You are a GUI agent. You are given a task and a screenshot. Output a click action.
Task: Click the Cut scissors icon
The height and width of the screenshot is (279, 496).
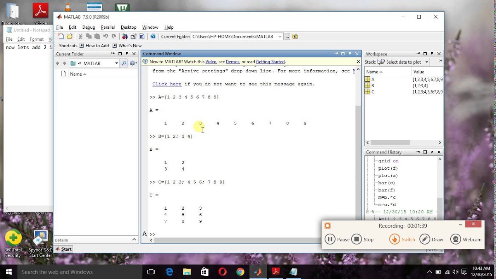[81, 36]
